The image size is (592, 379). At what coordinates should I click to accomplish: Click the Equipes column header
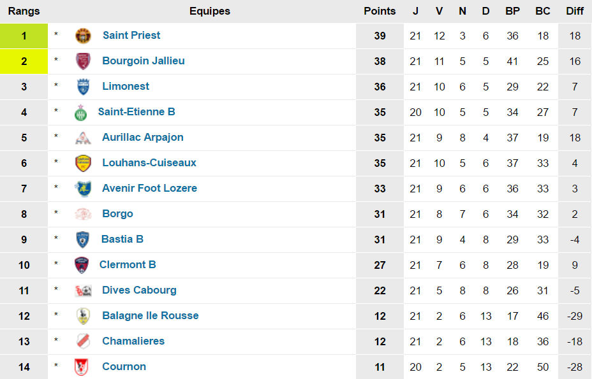(x=210, y=11)
